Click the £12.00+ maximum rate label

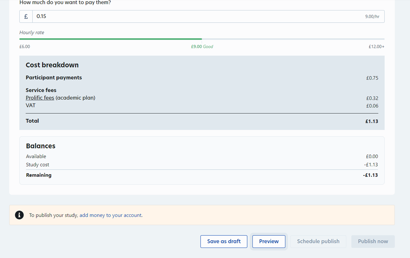click(376, 47)
